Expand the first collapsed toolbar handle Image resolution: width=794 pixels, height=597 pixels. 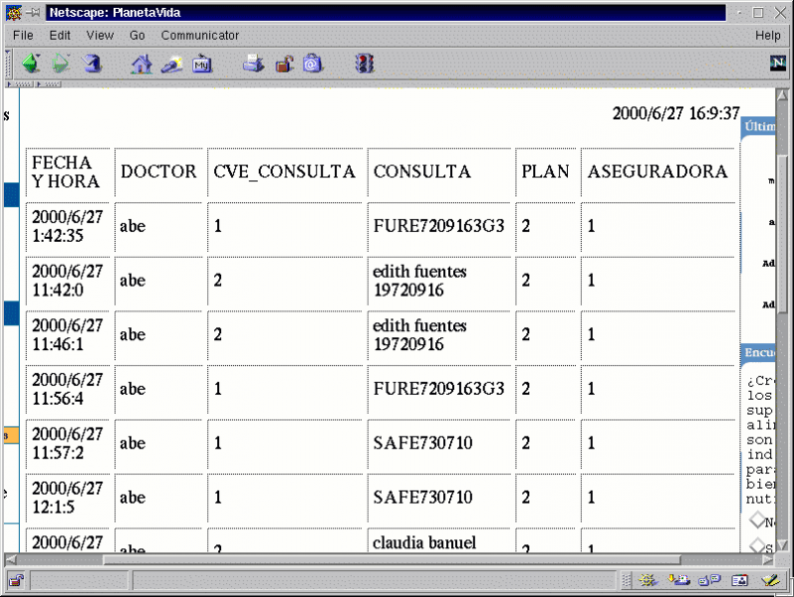tap(20, 85)
